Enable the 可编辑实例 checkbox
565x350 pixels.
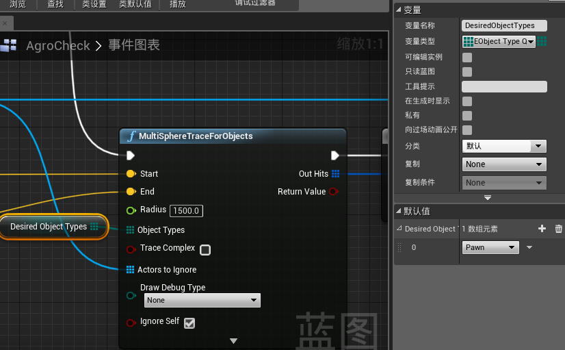click(467, 58)
